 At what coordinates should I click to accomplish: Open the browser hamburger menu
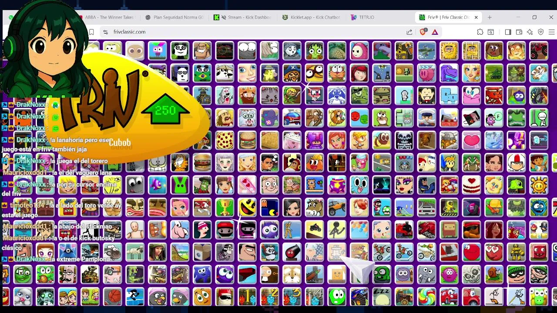pos(552,32)
